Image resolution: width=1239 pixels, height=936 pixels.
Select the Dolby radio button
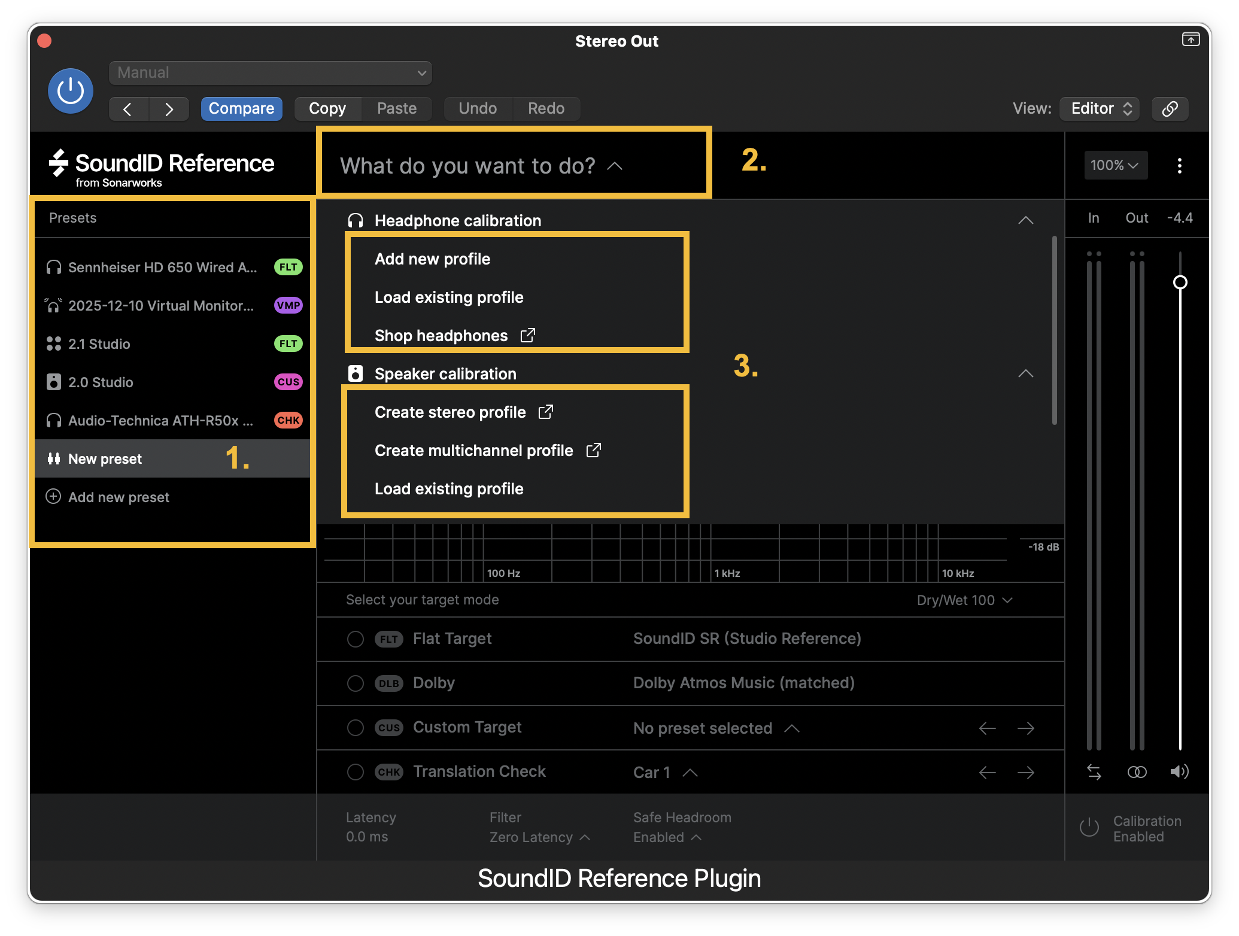coord(356,683)
